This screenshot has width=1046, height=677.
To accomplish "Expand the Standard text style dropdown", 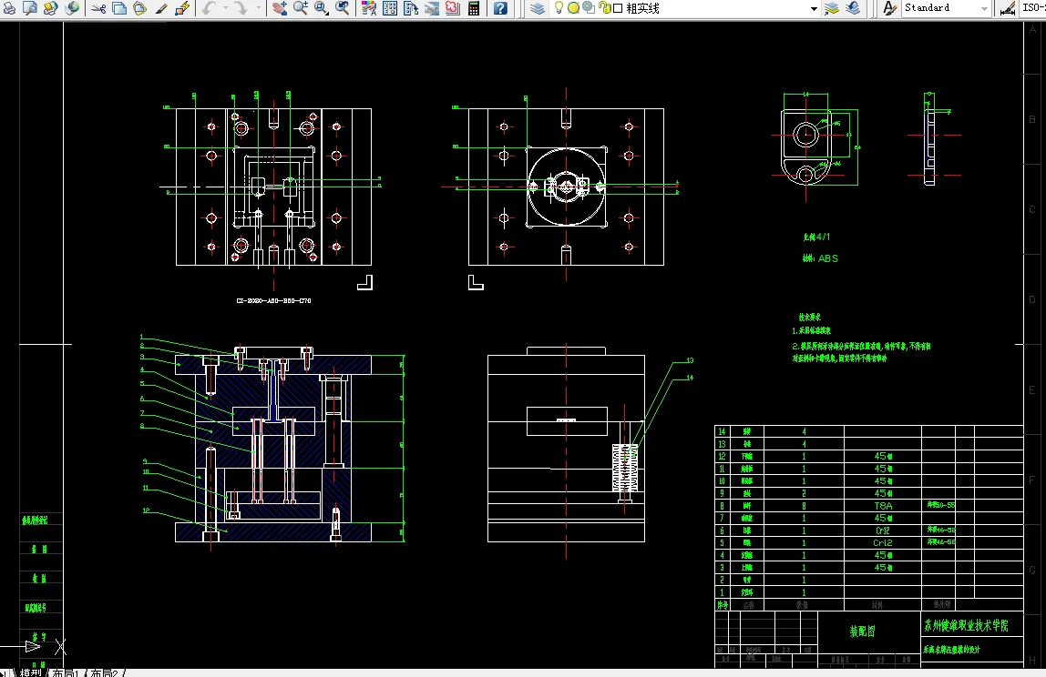I will (985, 9).
